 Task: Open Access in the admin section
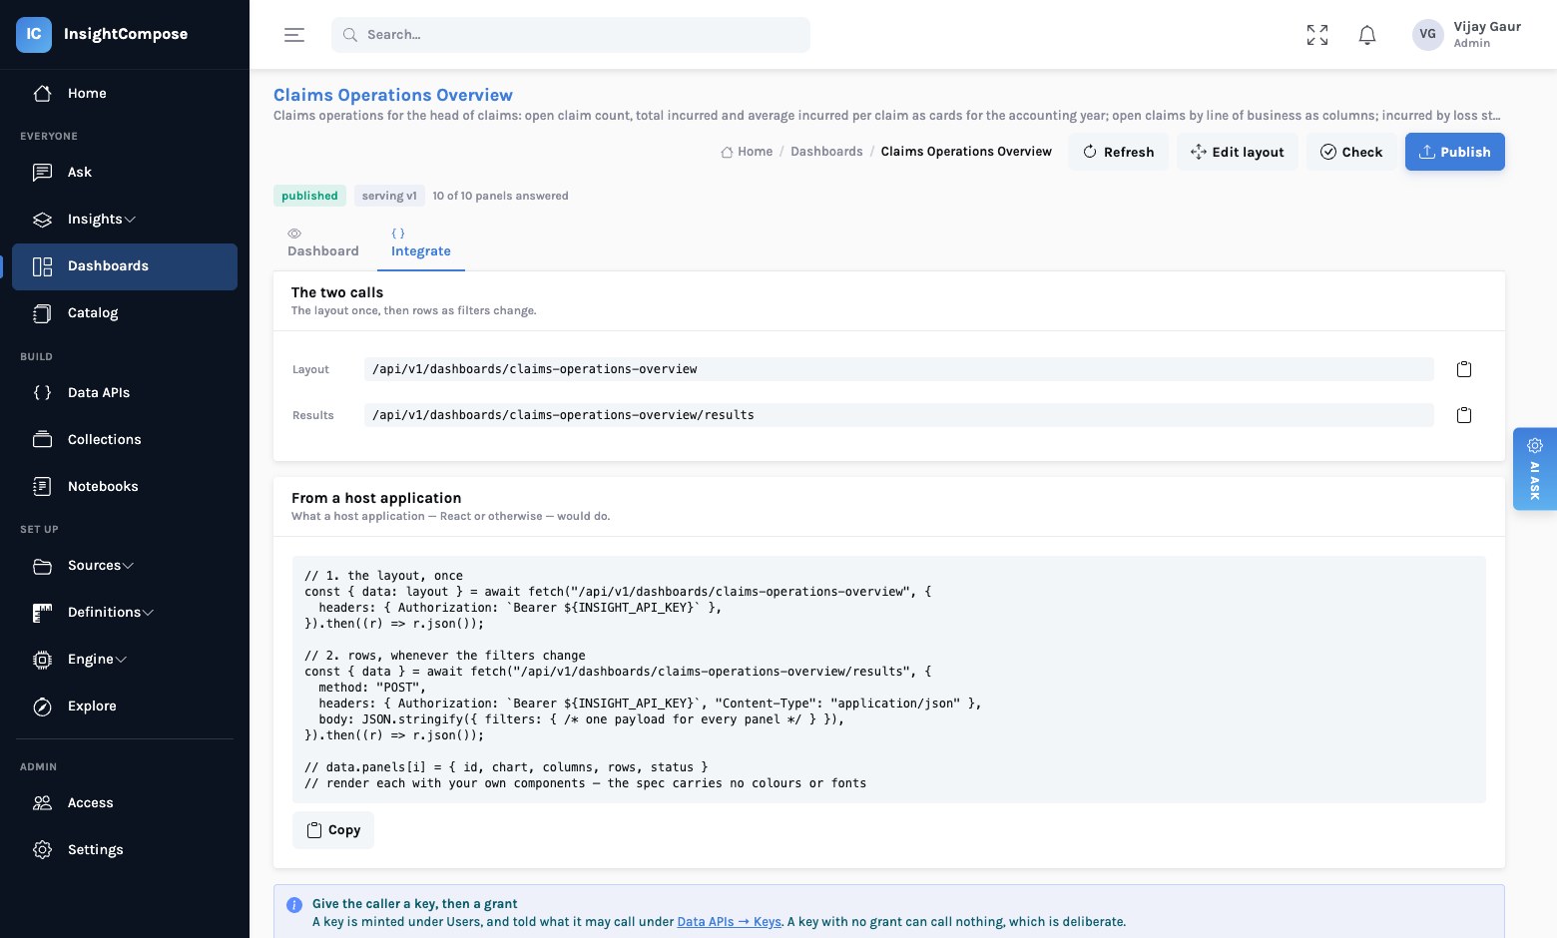coord(125,802)
